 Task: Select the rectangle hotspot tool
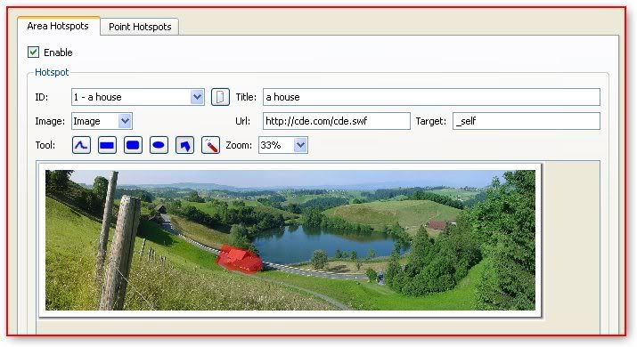point(107,145)
